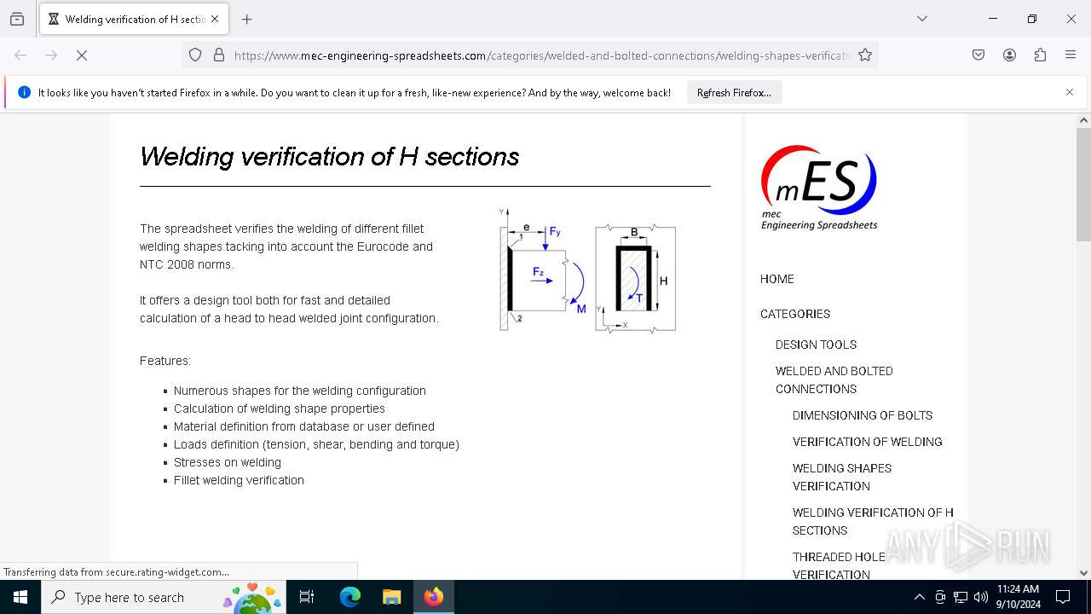Image resolution: width=1091 pixels, height=614 pixels.
Task: Click text 'Loads definition (tension, shear, bending and torque)'
Action: point(316,444)
